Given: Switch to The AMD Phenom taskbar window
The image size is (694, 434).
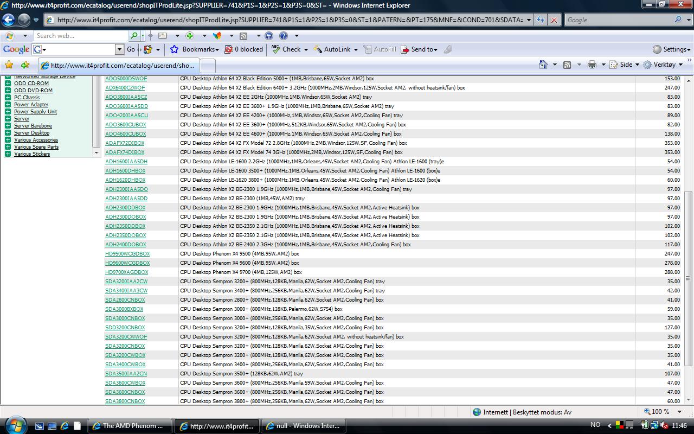Looking at the screenshot, I should point(130,426).
